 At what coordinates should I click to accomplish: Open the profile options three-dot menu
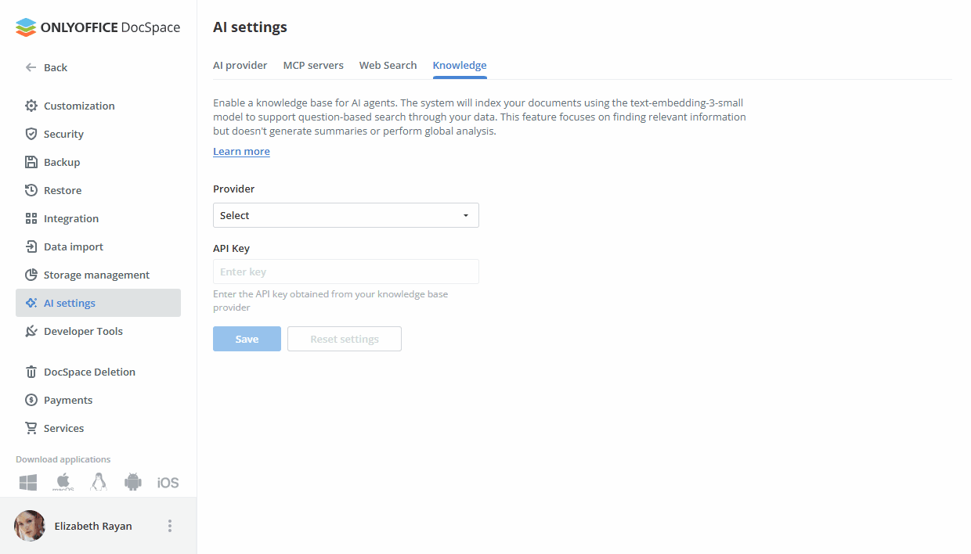[170, 525]
